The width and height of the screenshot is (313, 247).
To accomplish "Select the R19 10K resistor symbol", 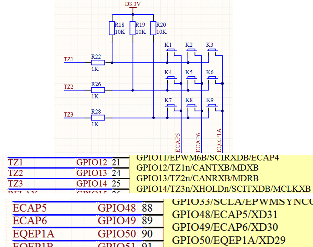I will pos(132,28).
